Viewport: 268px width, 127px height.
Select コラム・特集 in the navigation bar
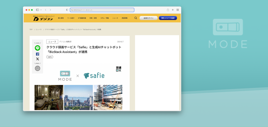click(x=104, y=18)
